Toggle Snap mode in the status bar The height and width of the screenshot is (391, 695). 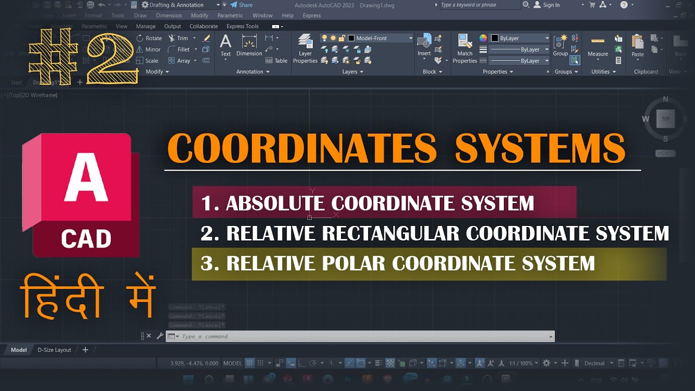coord(261,363)
